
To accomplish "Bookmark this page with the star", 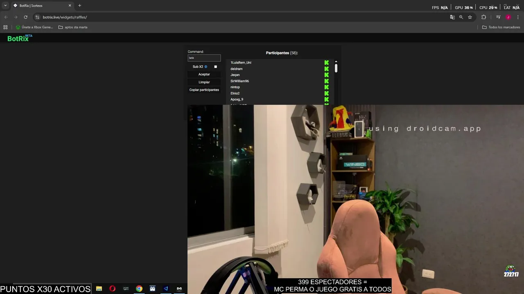I will [470, 17].
